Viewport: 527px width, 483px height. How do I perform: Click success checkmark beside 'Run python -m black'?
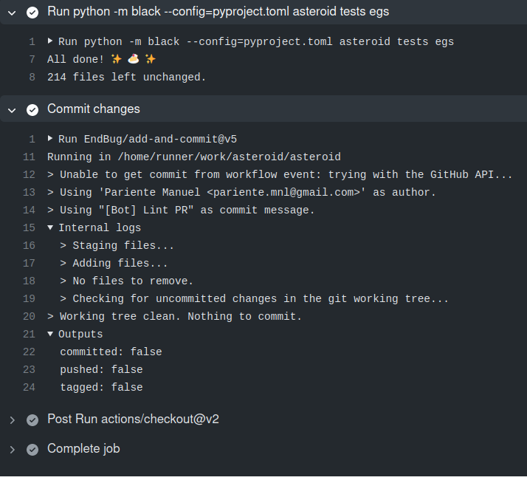pos(32,12)
